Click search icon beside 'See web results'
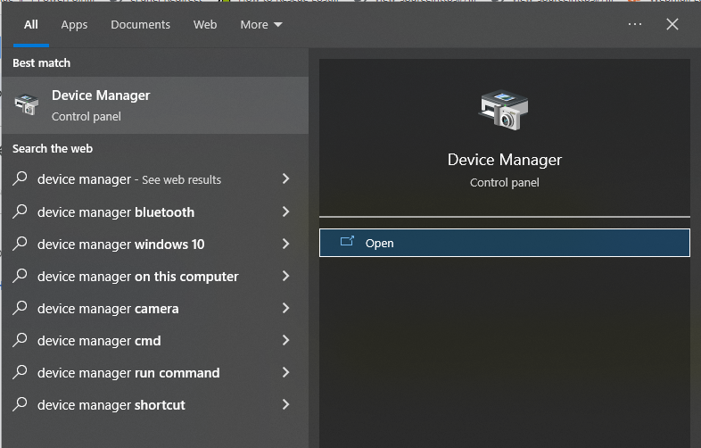Viewport: 701px width, 448px height. pos(20,178)
